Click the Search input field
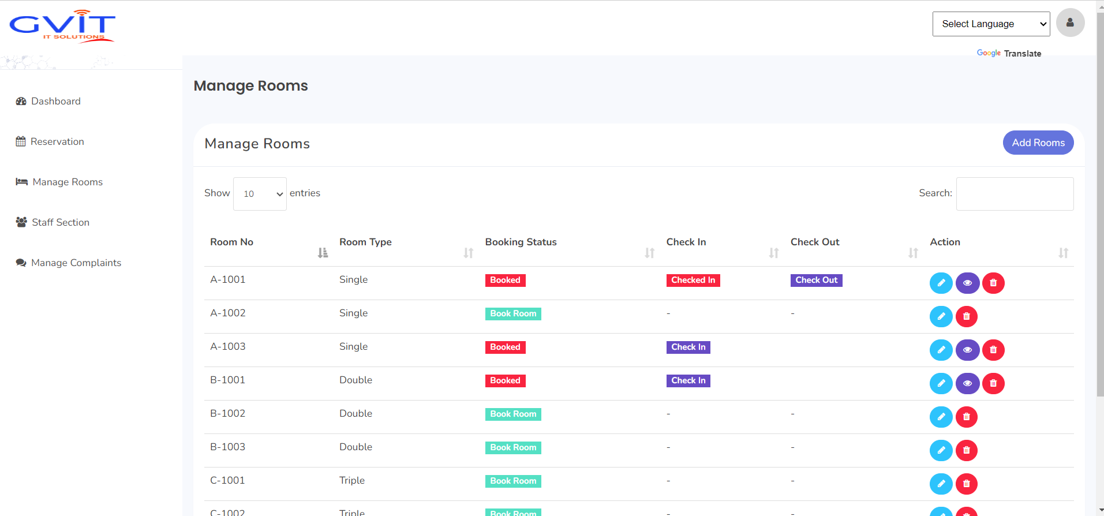 (x=1014, y=194)
